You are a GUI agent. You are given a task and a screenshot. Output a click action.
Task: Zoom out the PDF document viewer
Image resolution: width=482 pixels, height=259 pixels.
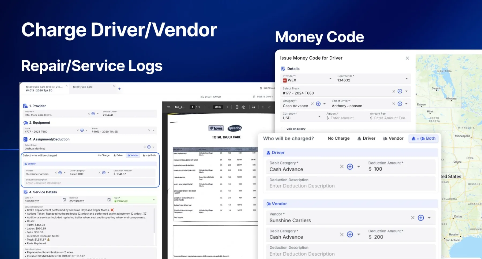click(209, 107)
